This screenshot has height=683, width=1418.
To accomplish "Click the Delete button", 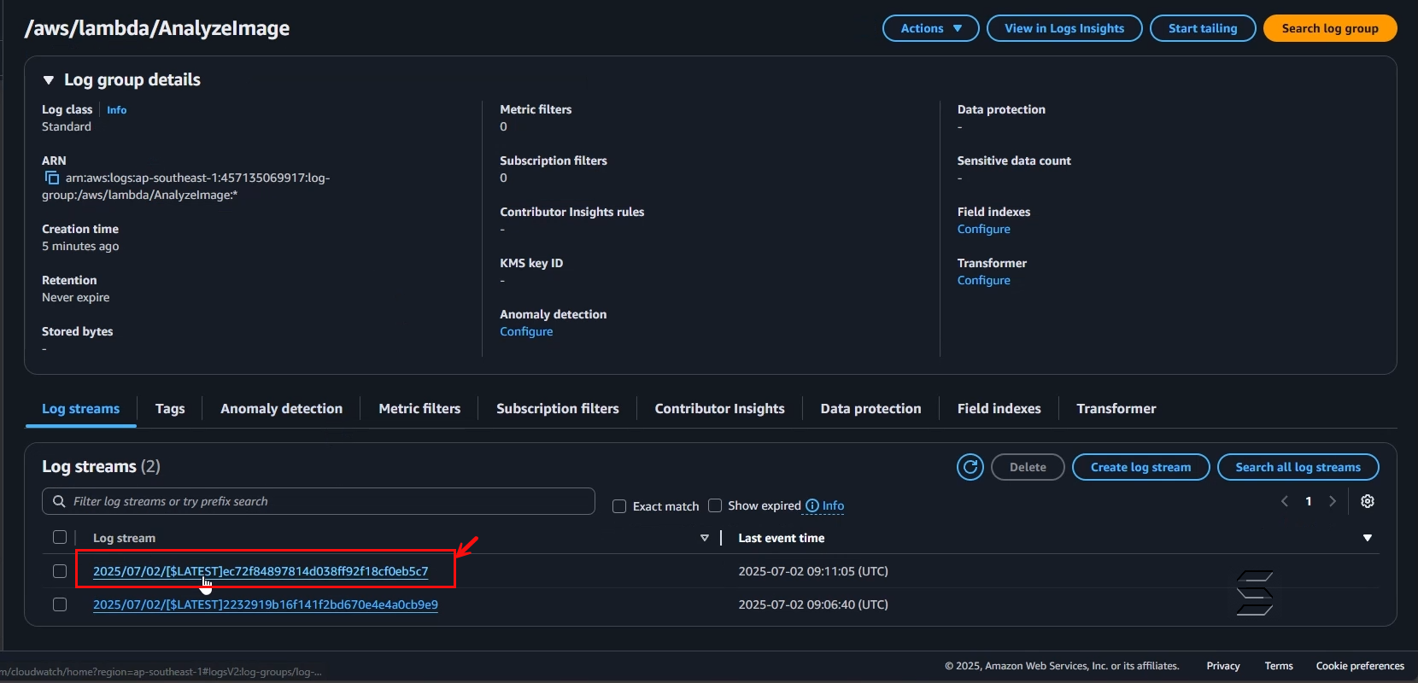I will (x=1028, y=467).
